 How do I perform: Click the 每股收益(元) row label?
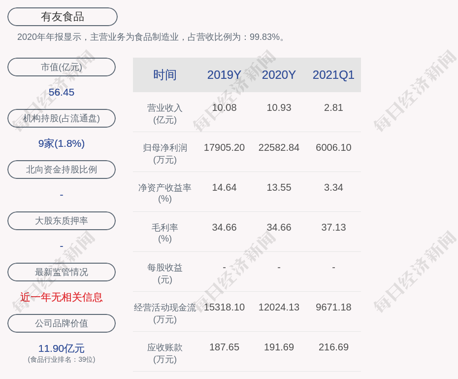[165, 274]
